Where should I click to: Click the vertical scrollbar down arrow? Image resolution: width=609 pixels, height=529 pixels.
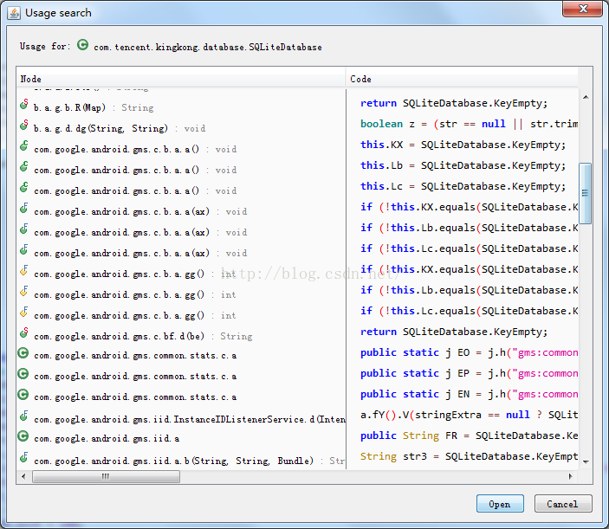tap(586, 461)
